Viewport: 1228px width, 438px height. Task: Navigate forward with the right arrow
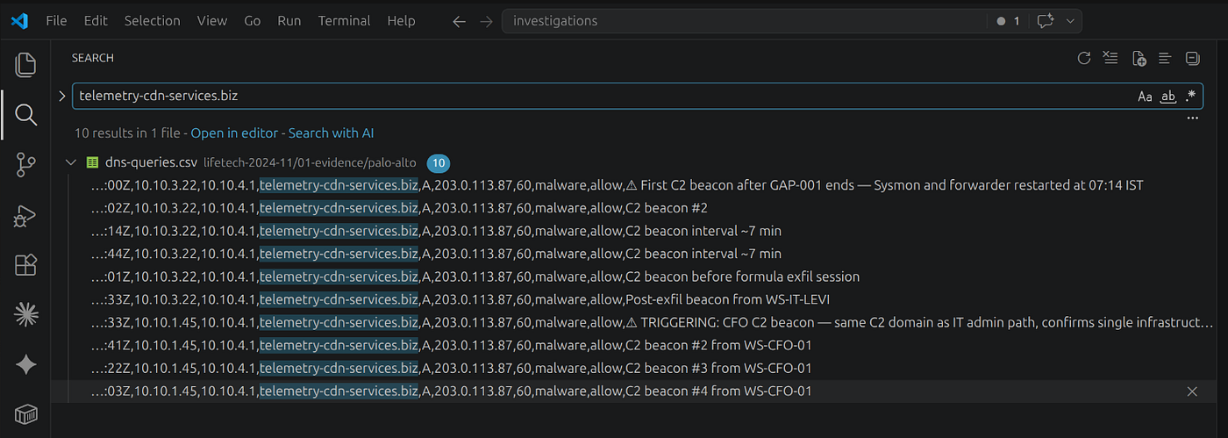(486, 21)
